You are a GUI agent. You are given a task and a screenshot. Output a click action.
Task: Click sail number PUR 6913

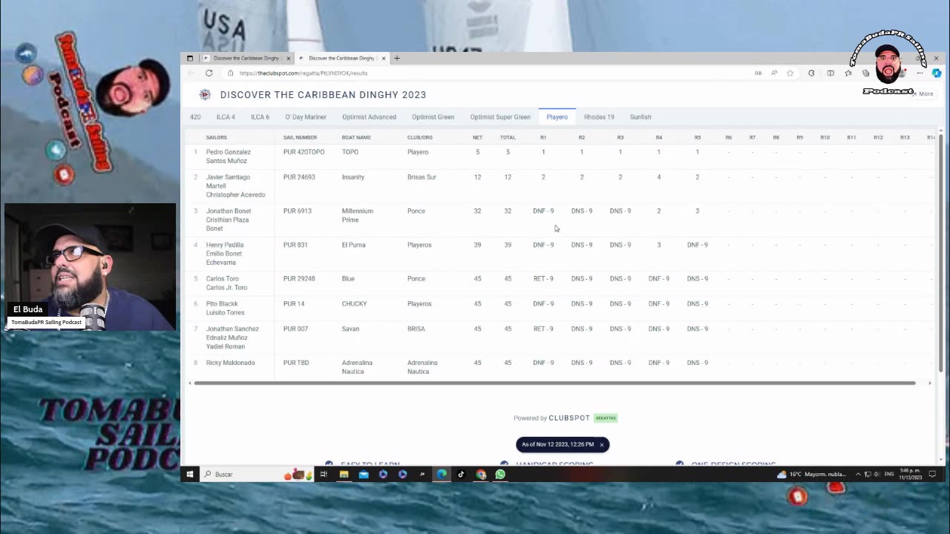click(x=297, y=211)
